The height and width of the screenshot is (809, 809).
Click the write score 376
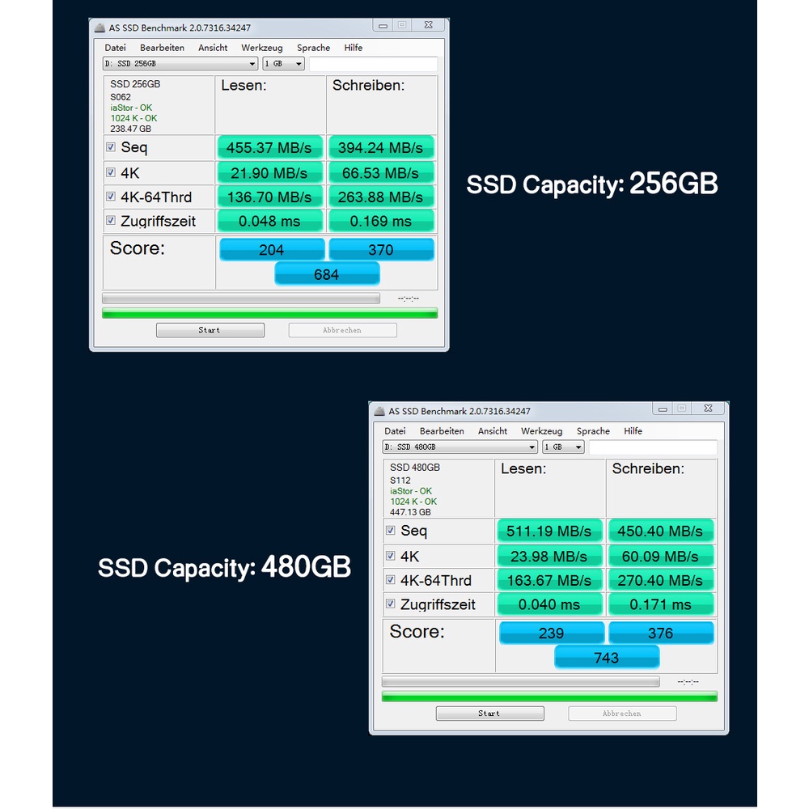(x=661, y=633)
